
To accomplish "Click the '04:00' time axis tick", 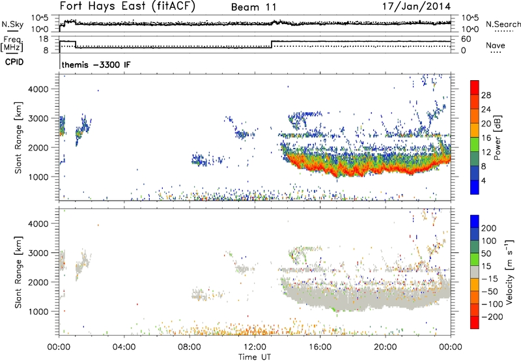I will [124, 347].
